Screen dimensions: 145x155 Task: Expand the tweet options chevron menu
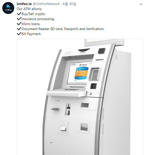141,4
